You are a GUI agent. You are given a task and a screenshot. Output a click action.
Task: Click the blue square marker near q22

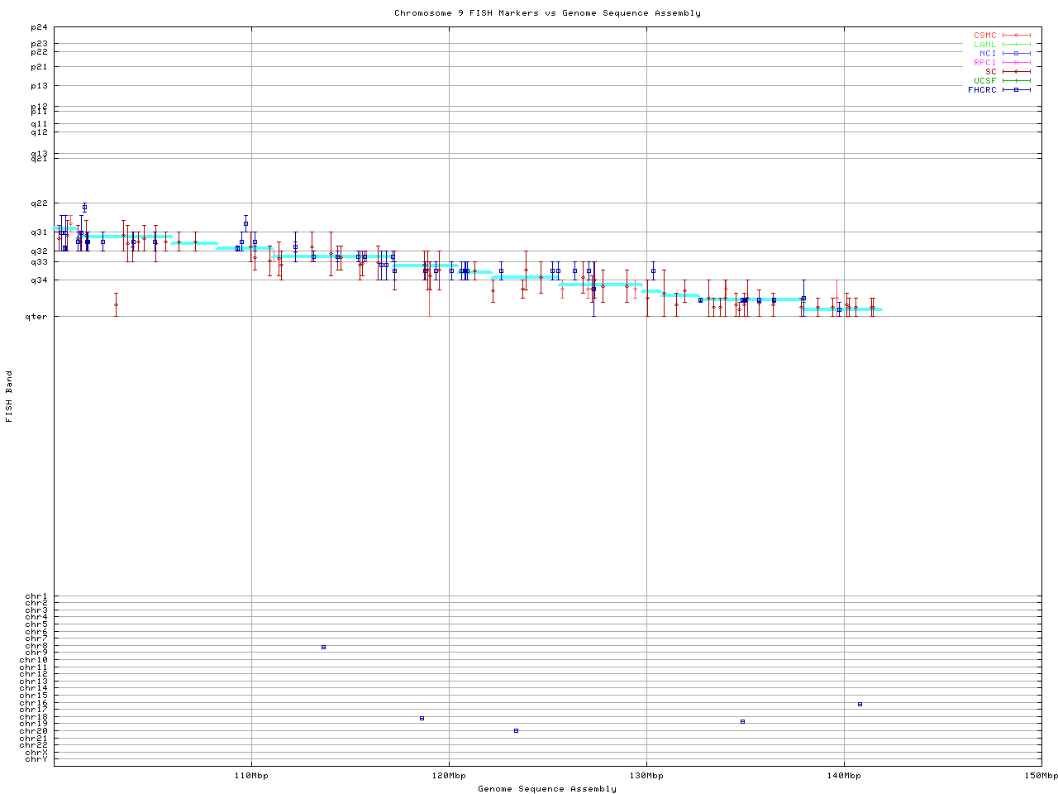(x=84, y=207)
